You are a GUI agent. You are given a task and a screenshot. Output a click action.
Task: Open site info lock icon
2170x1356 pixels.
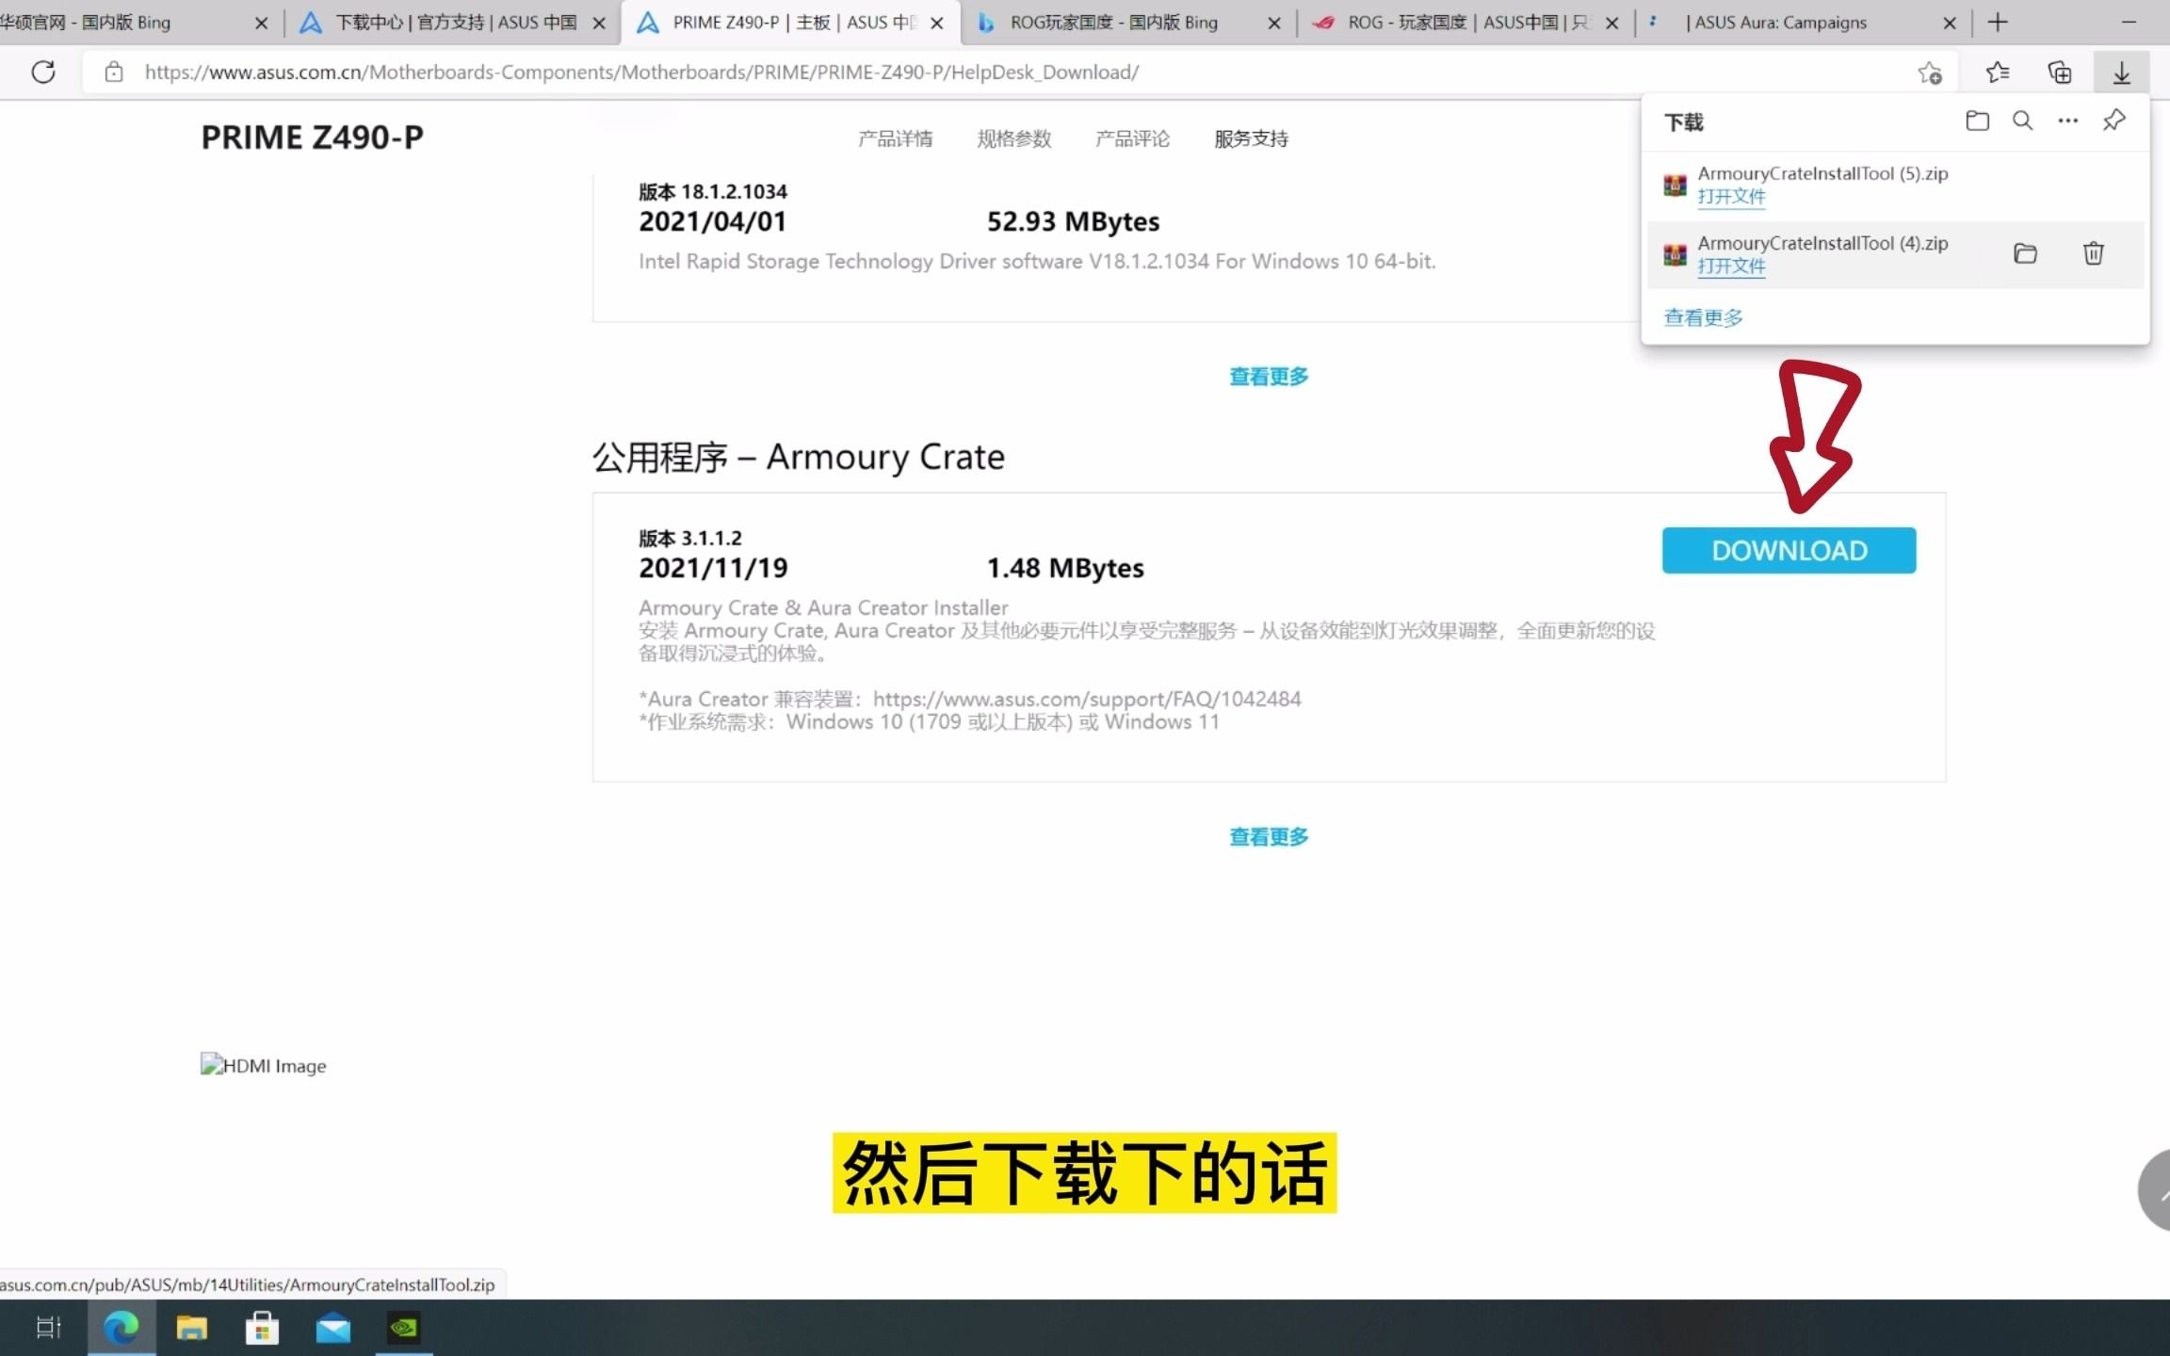[113, 72]
